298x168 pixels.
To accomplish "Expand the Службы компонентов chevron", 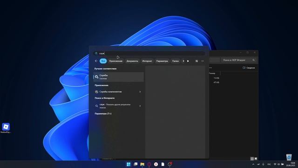I will (140, 92).
